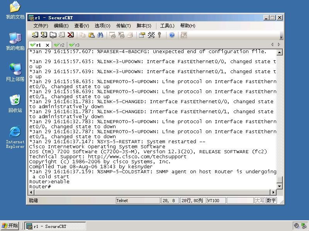This screenshot has width=309, height=231.
Task: Open Session Options toolbar icon
Action: click(x=142, y=35)
